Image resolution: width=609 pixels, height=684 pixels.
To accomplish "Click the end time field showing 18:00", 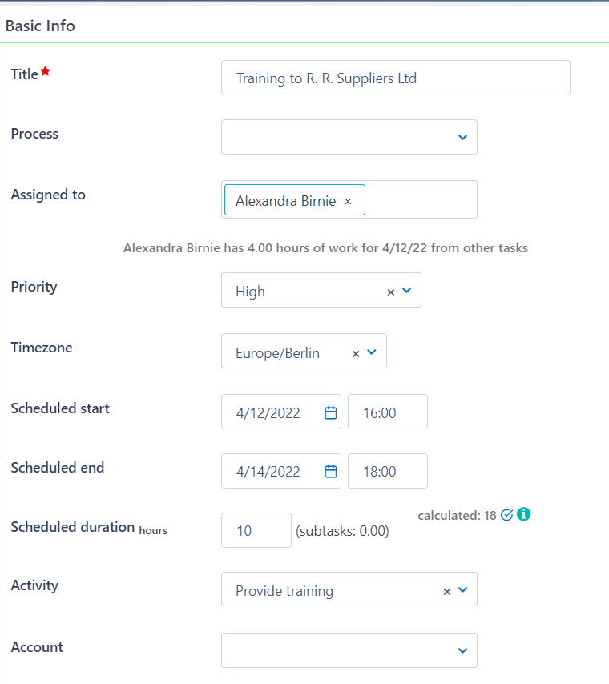I will (387, 471).
